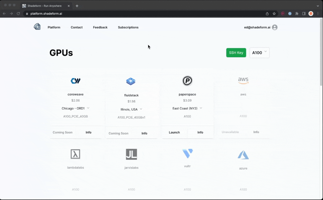
Task: Click the page vertical scrollbar
Action: 321,52
